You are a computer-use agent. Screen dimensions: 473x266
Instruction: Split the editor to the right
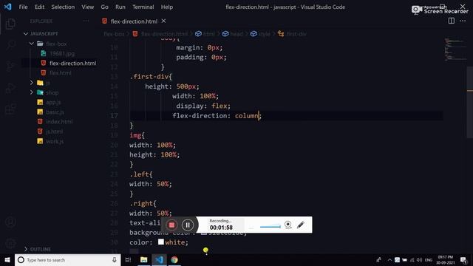tap(452, 21)
